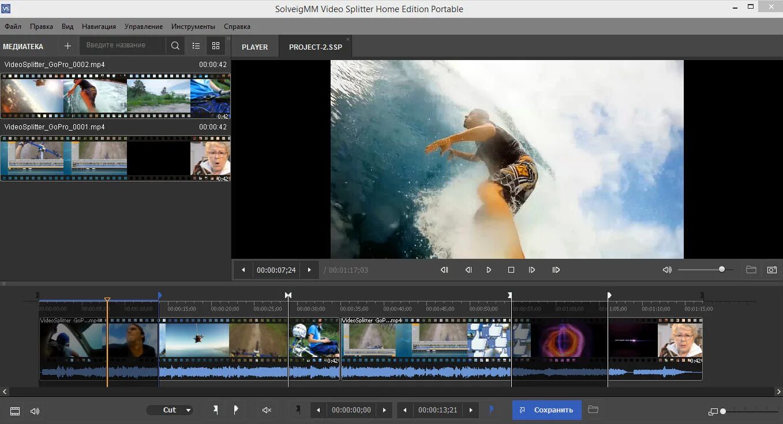Select the first VideoSplitter clip on the timeline

189,348
